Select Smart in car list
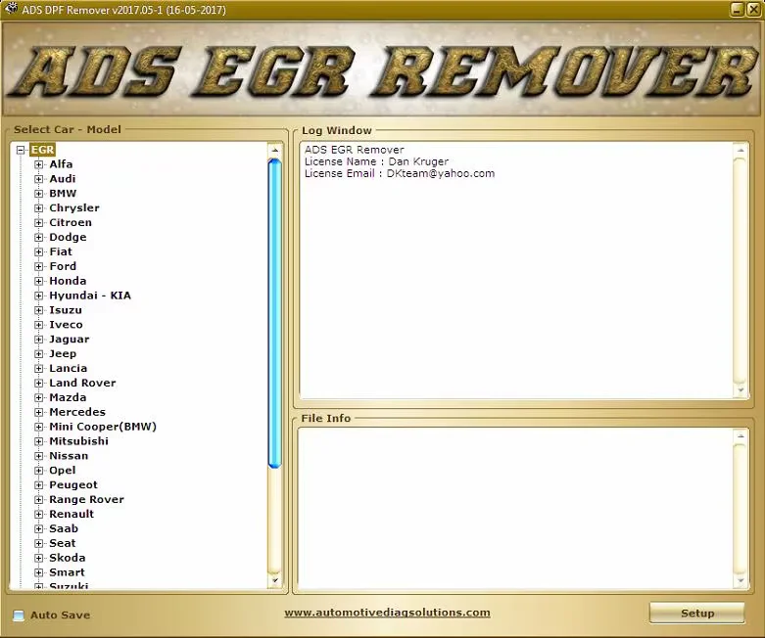The height and width of the screenshot is (638, 765). [x=67, y=572]
